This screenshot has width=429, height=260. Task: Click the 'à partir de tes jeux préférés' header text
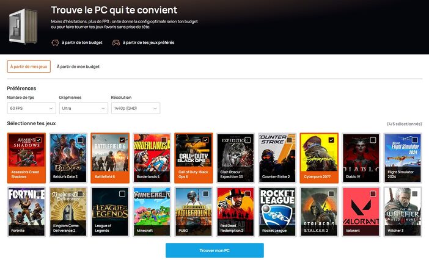[148, 43]
